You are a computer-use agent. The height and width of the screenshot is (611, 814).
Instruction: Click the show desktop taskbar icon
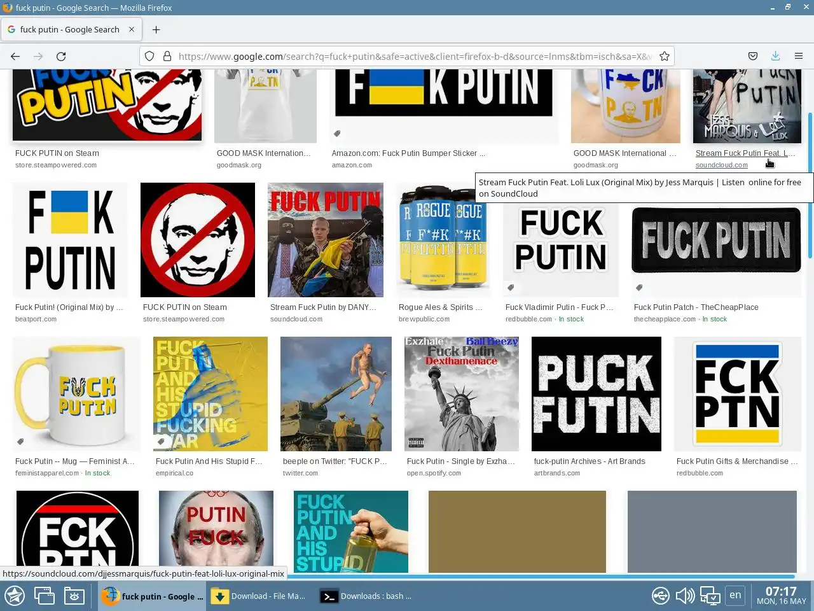(x=44, y=596)
